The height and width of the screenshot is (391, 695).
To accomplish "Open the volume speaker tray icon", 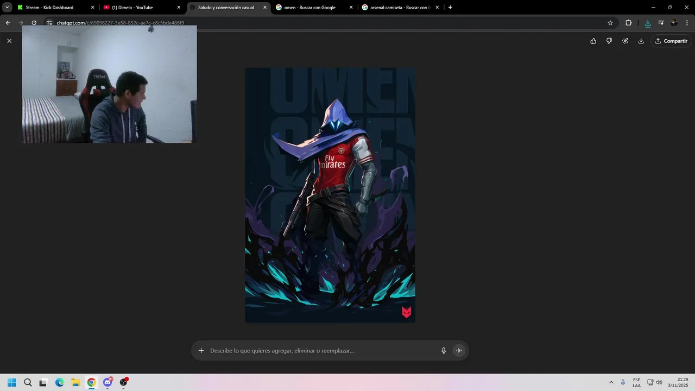I will [659, 382].
